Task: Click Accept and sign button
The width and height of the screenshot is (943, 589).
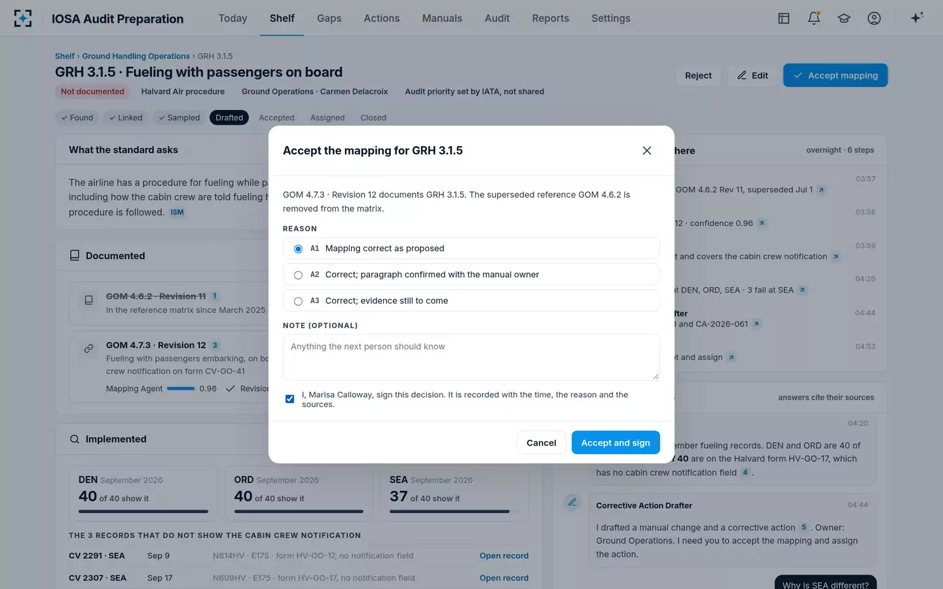Action: click(616, 442)
